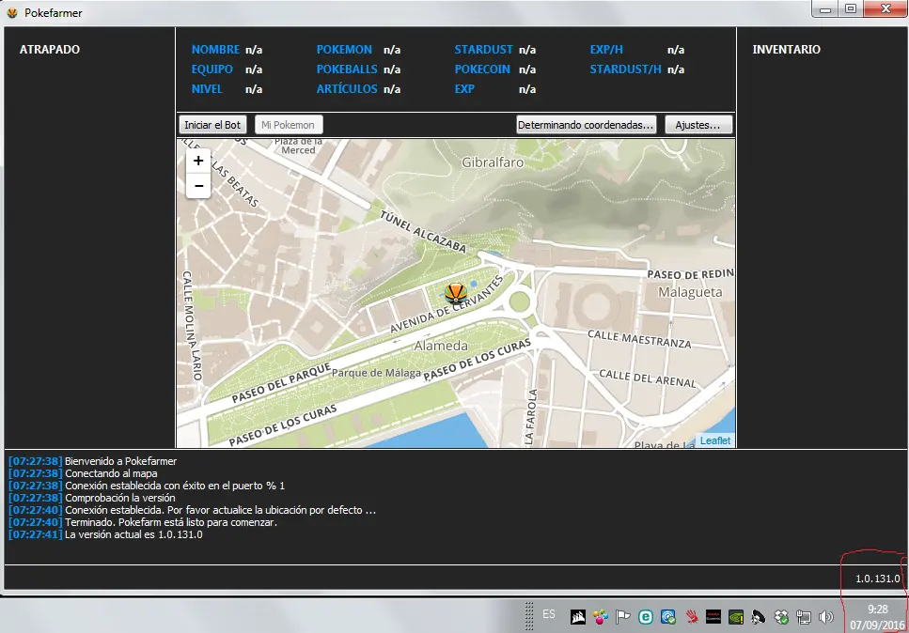
Task: Click the ATRAPADO panel heading
Action: coord(50,49)
